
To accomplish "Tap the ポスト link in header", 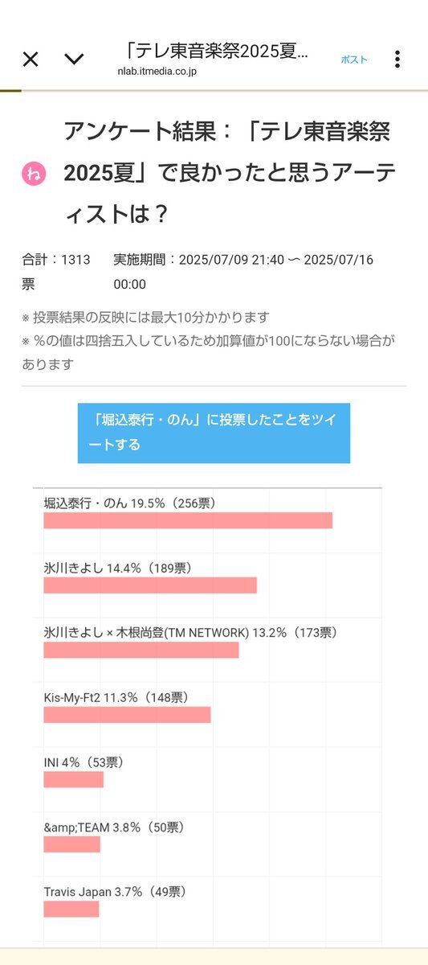I will click(x=354, y=60).
